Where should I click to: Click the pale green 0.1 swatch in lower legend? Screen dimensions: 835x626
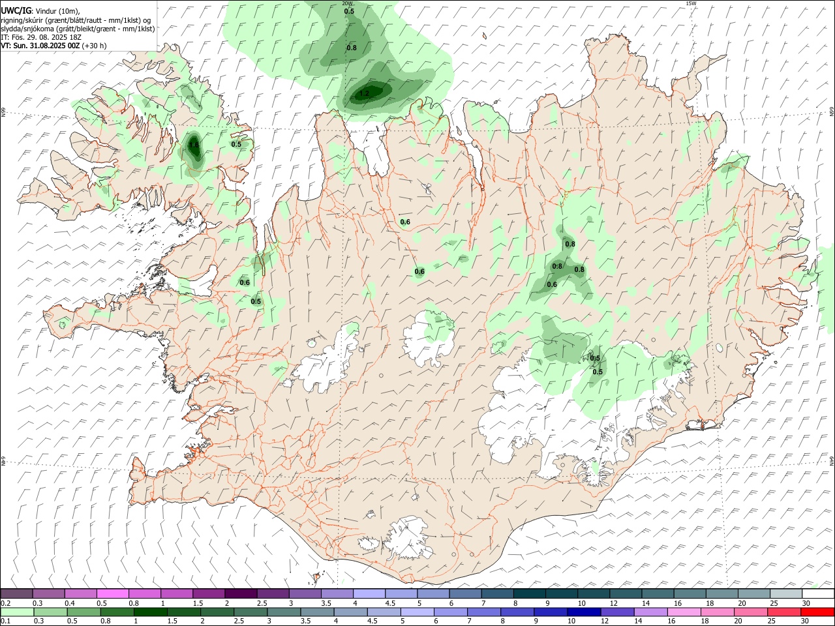tap(18, 612)
